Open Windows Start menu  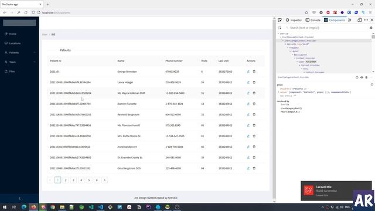tap(5, 207)
